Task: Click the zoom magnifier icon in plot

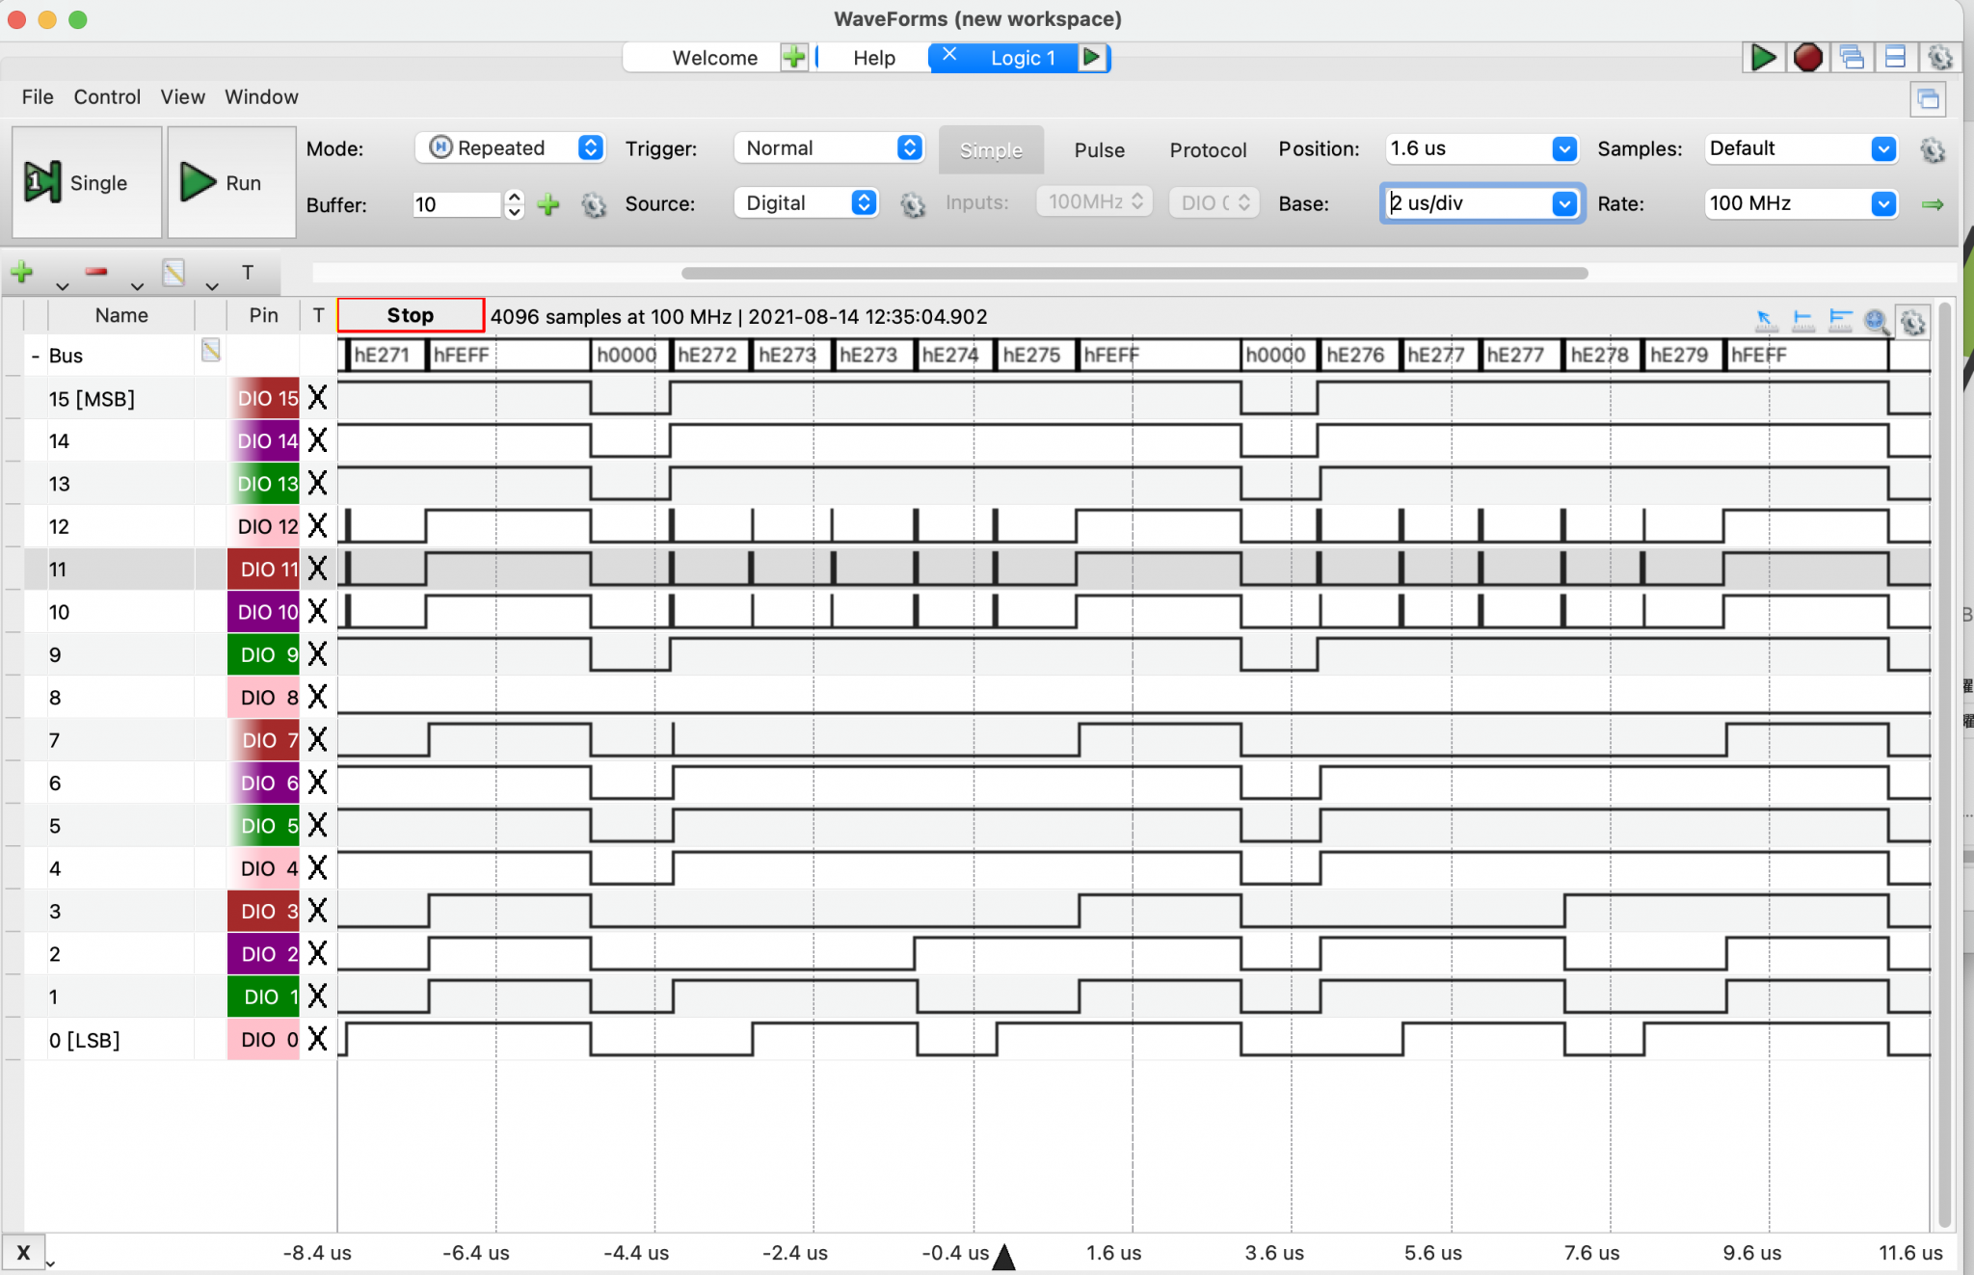Action: [x=1876, y=321]
